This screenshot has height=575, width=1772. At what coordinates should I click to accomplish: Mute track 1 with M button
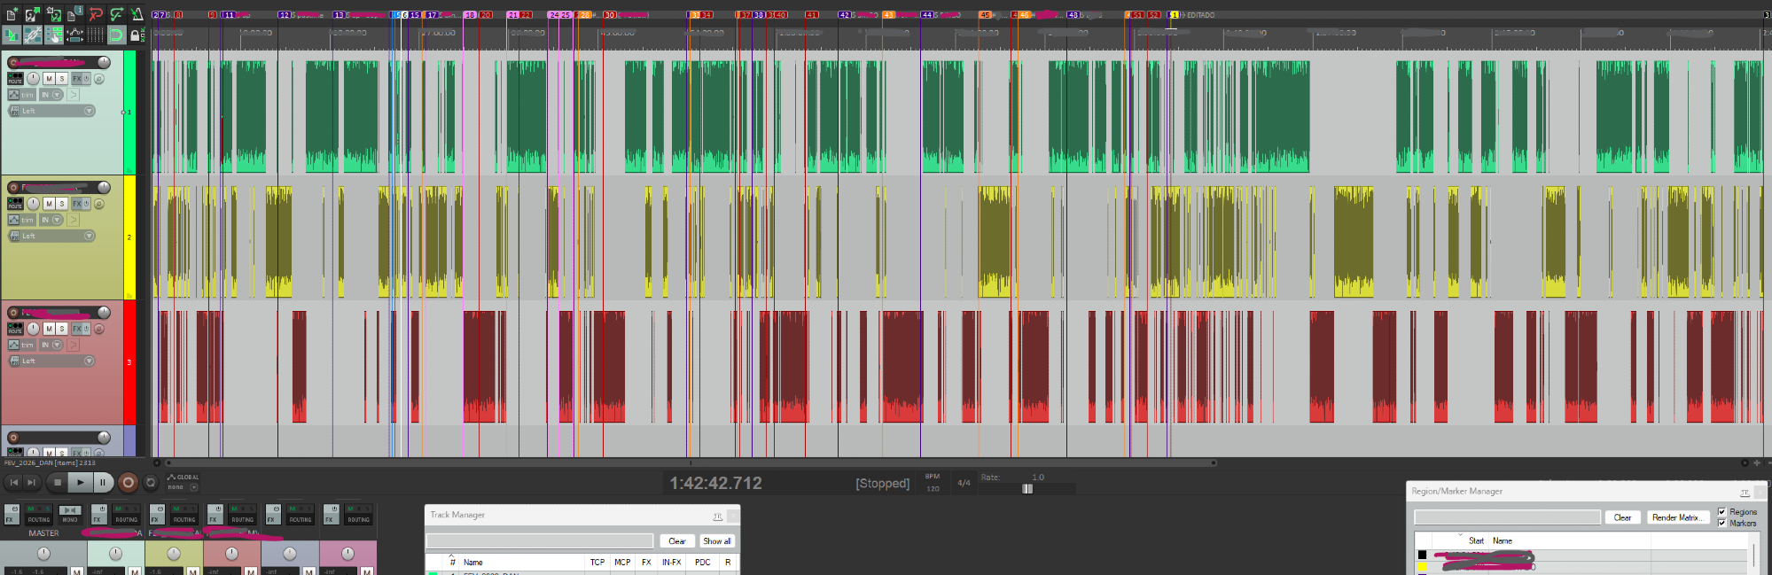click(x=49, y=79)
